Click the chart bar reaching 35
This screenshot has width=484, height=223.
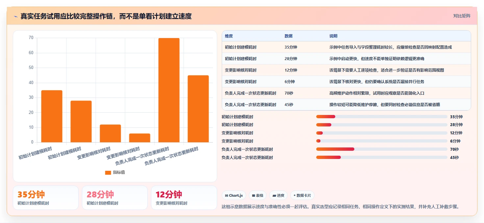pyautogui.click(x=52, y=116)
